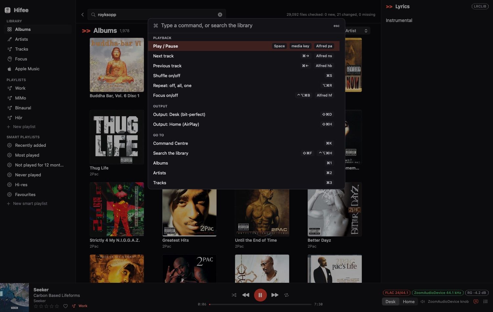Image resolution: width=493 pixels, height=312 pixels.
Task: Open Artists in the sidebar
Action: (38, 39)
